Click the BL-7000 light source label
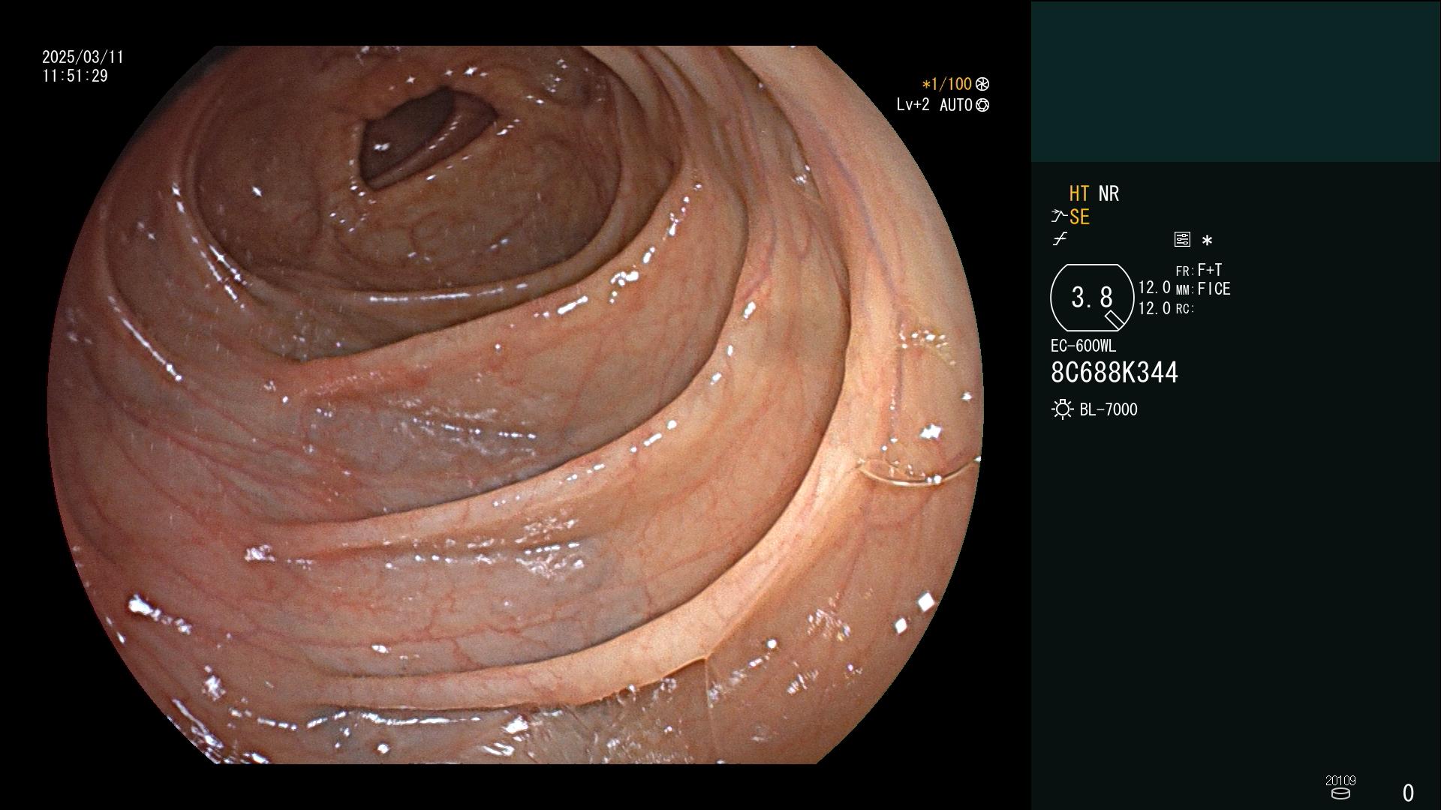This screenshot has width=1441, height=810. tap(1109, 409)
